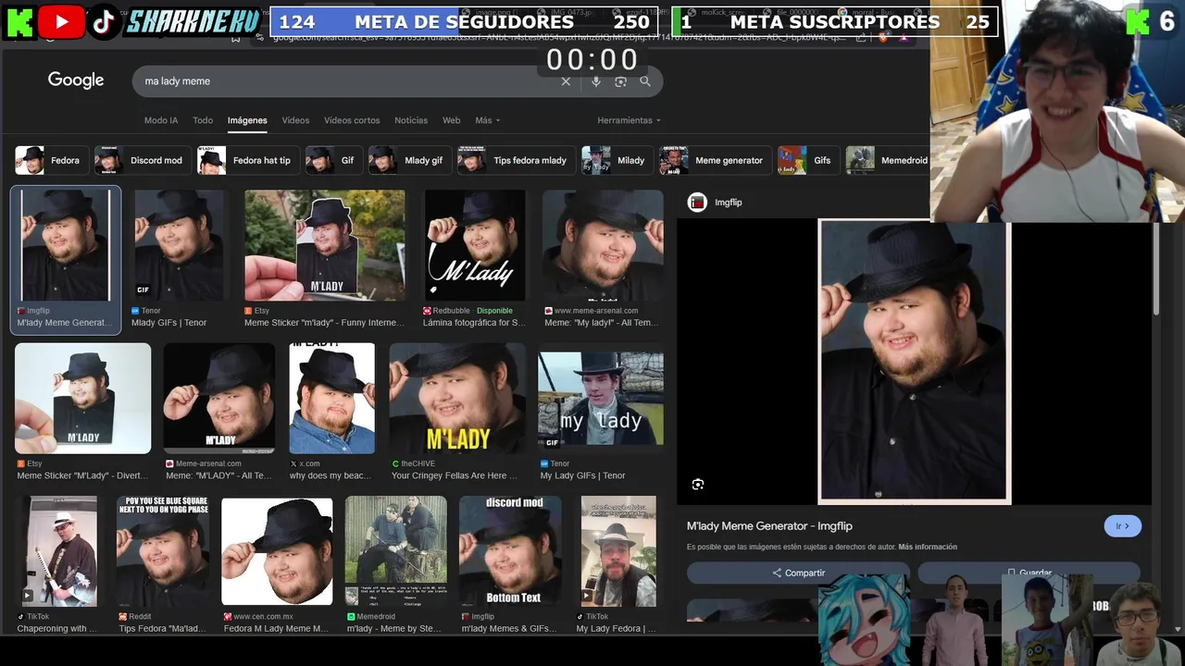Screen dimensions: 1185x666
Task: Open the x.com 'why does my beac' thumbnail
Action: 331,399
